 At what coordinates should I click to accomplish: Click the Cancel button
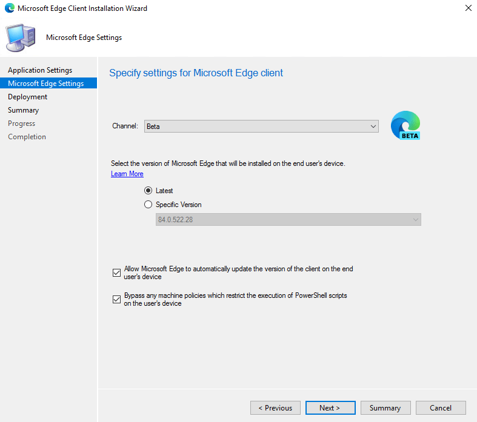(441, 407)
